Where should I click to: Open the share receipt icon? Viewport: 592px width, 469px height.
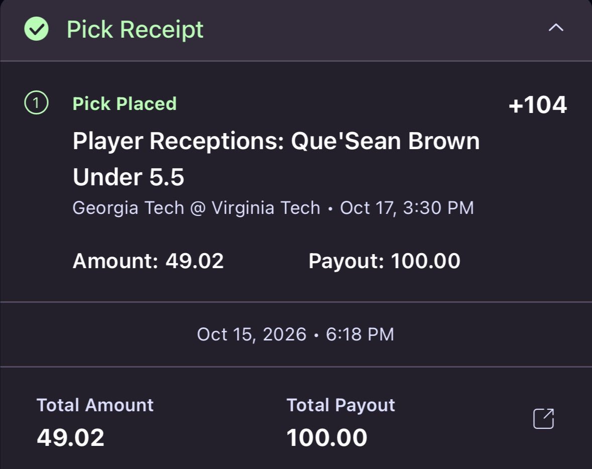click(543, 418)
